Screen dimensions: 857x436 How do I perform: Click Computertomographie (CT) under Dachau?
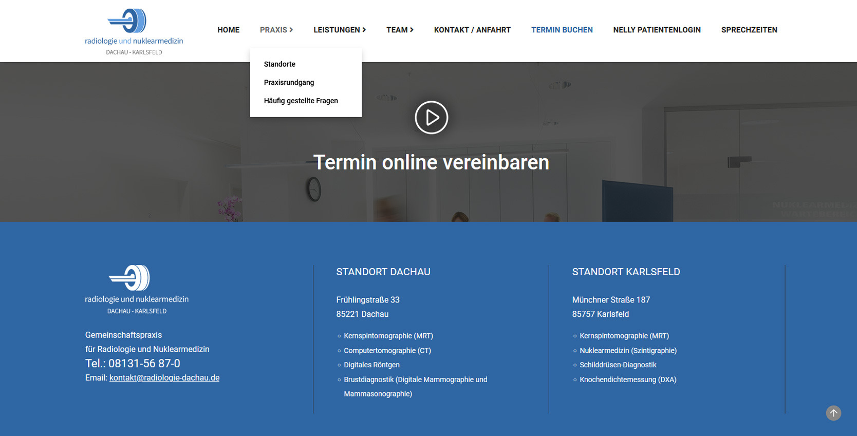(387, 351)
